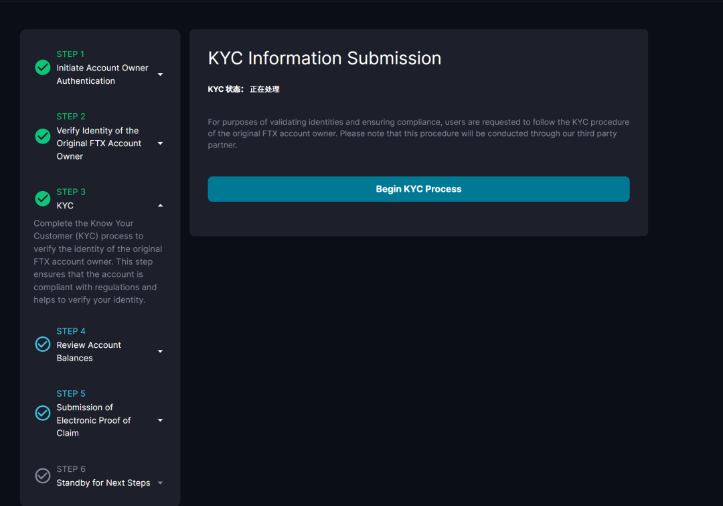Viewport: 723px width, 506px height.
Task: Click the gray check circle for Step 6
Action: click(42, 476)
